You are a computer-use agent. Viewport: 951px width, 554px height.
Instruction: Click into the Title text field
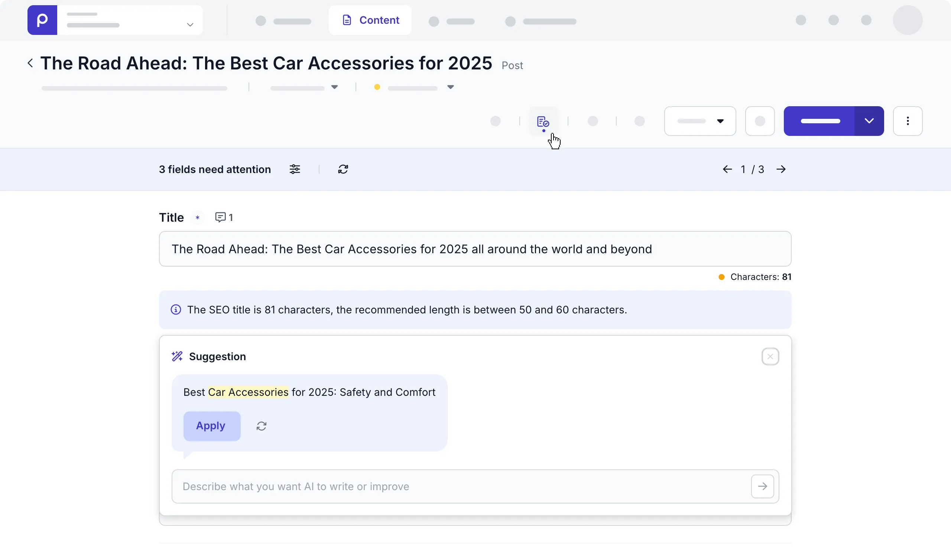[x=475, y=249]
